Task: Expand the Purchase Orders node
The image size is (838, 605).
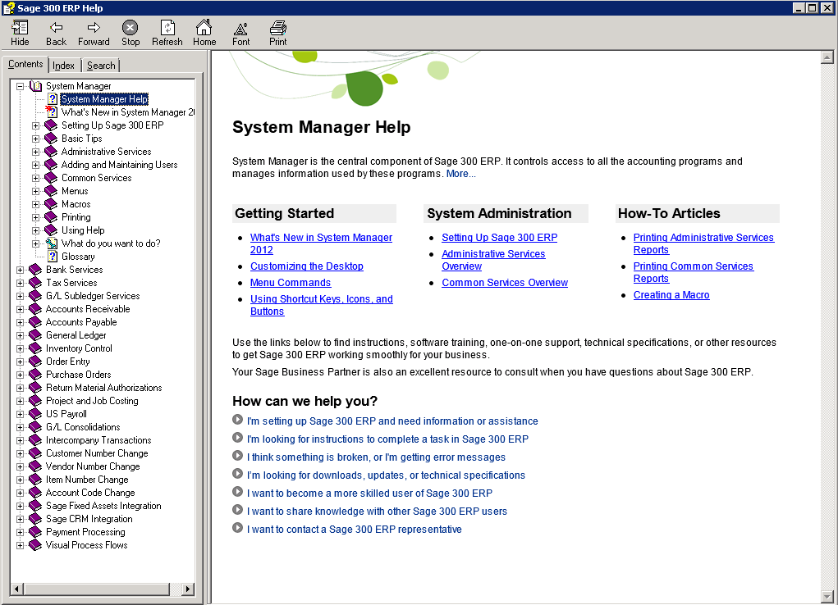Action: coord(20,375)
